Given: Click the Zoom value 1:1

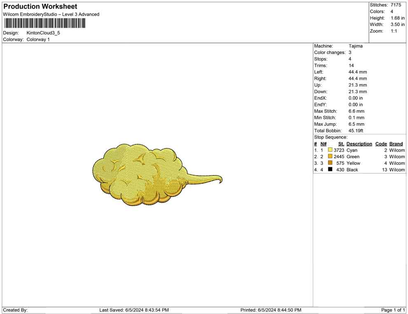Looking at the screenshot, I should pyautogui.click(x=394, y=31).
